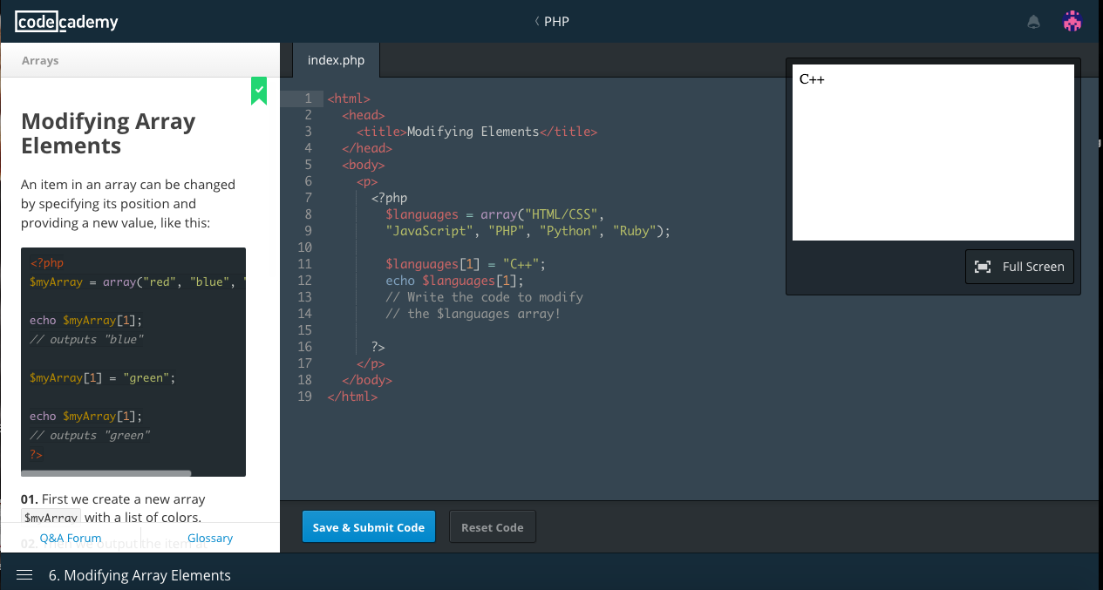The image size is (1103, 590).
Task: Click the green bookmark checkmark badge
Action: pos(259,91)
